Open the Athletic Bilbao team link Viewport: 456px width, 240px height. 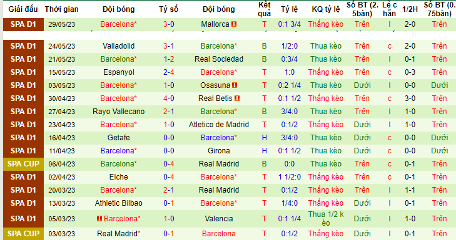(x=119, y=203)
